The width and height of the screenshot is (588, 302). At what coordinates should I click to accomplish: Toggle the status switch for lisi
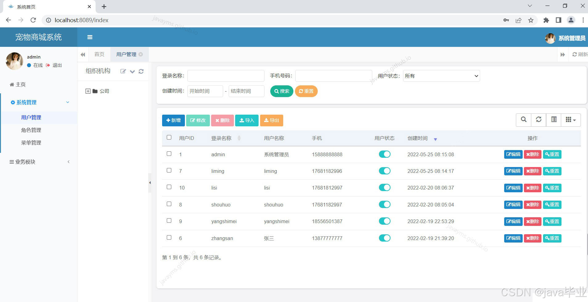click(385, 188)
